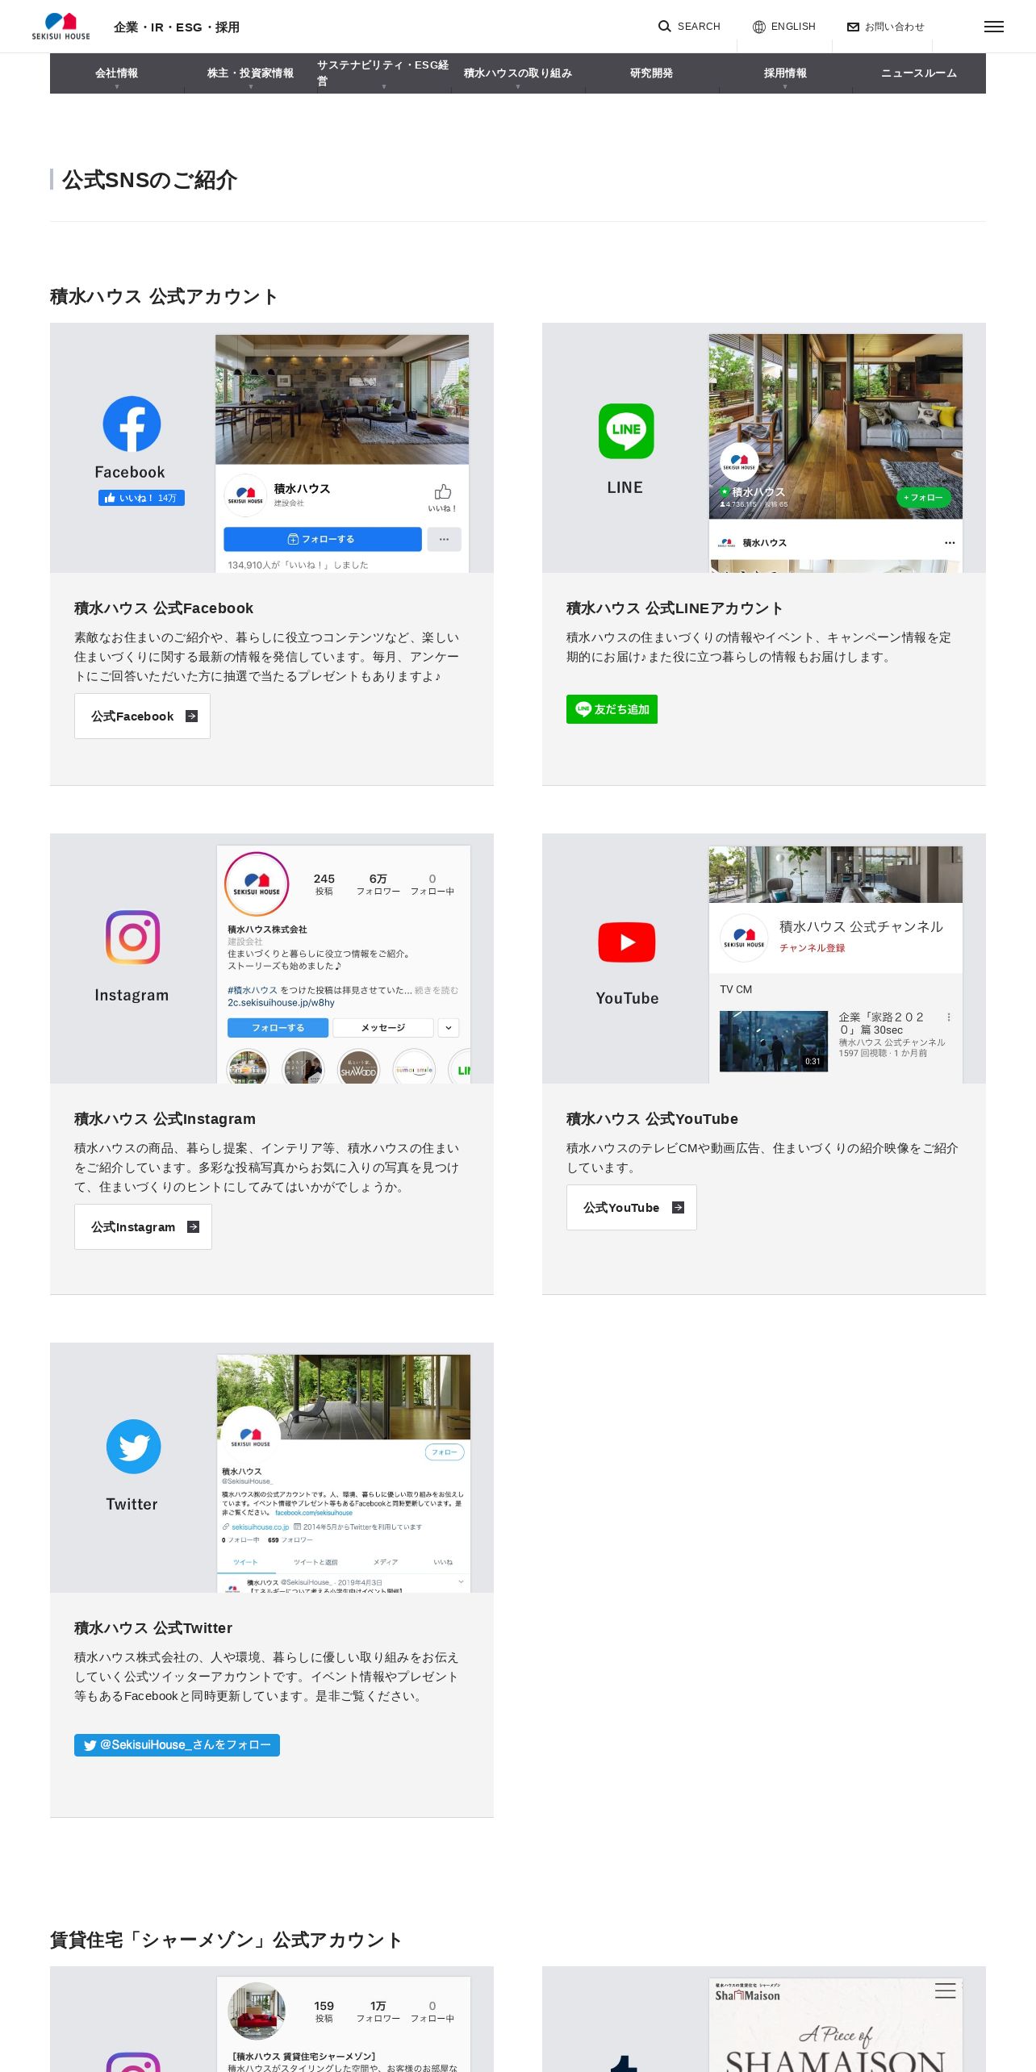1036x2072 pixels.
Task: Click 企業・IR・ESG・採用 header text
Action: pos(177,27)
